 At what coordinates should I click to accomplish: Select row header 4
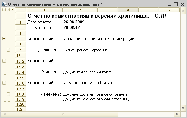(20, 33)
